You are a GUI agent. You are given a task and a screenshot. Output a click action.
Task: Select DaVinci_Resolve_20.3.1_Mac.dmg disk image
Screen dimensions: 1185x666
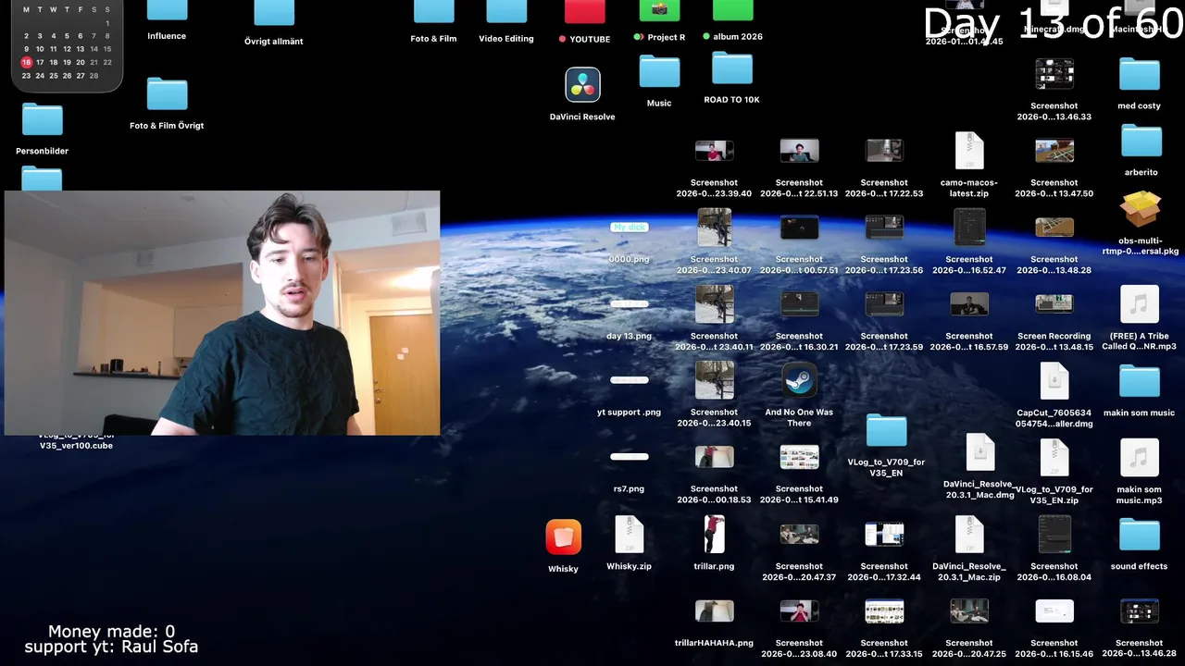click(x=979, y=452)
